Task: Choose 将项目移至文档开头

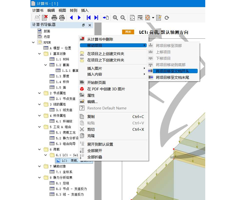Action: pos(173,71)
